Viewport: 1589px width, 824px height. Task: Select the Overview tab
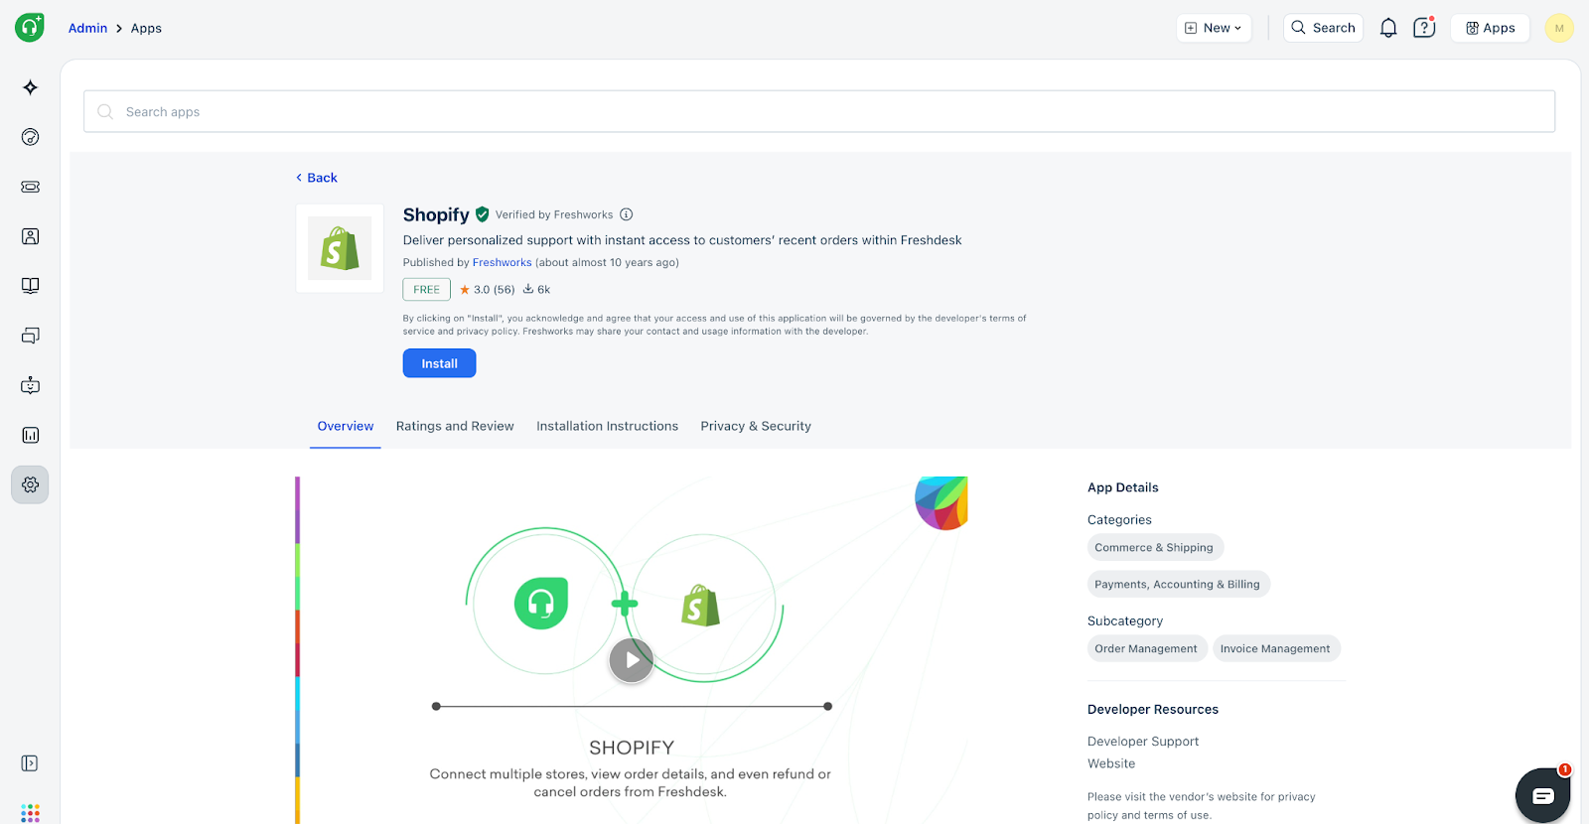pos(346,427)
